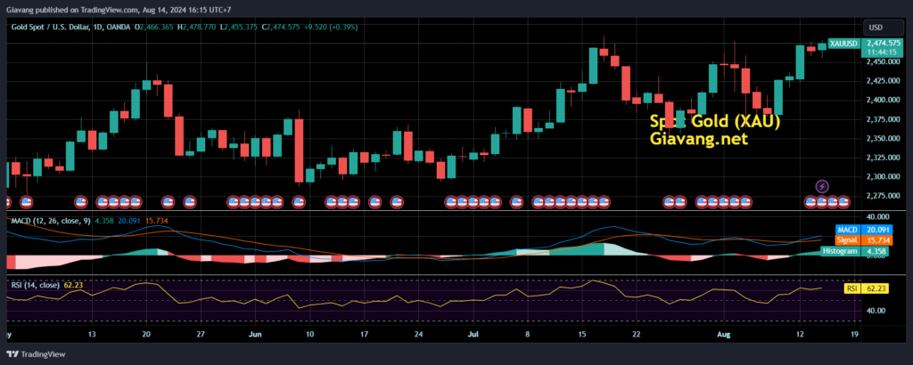The image size is (913, 365).
Task: Expand the MACD (12, 26, close, 9) legend
Action: coord(47,220)
